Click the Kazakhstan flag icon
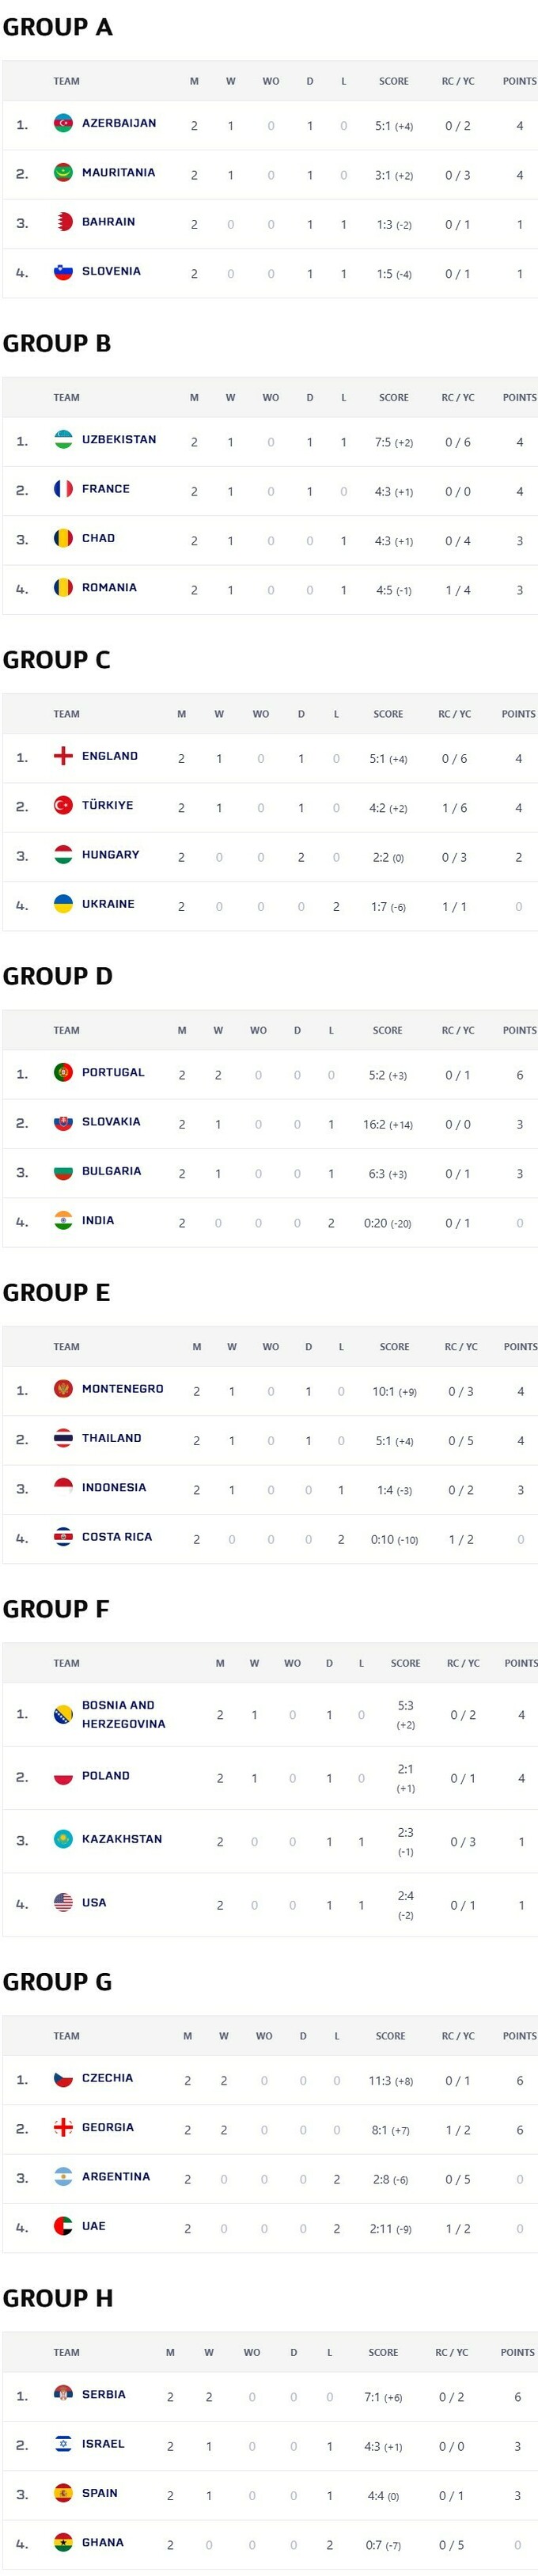The width and height of the screenshot is (538, 2576). tap(63, 1839)
